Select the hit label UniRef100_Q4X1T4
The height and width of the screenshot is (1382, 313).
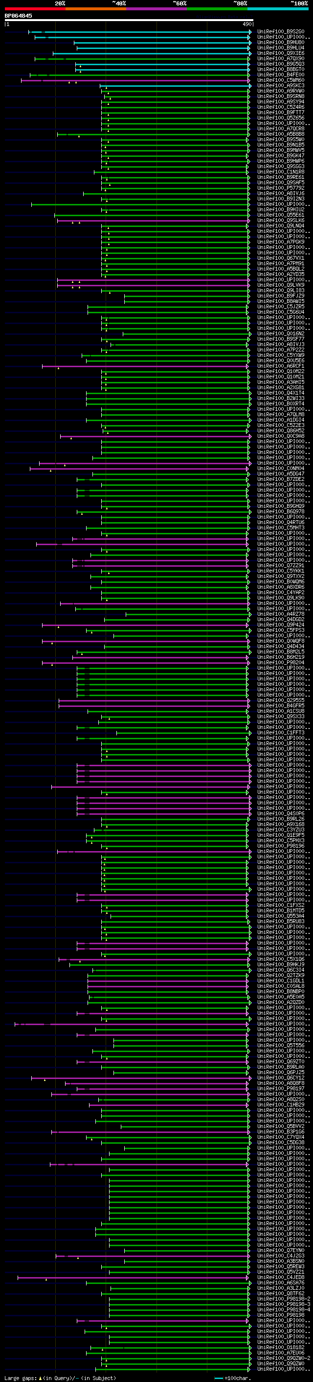281,393
